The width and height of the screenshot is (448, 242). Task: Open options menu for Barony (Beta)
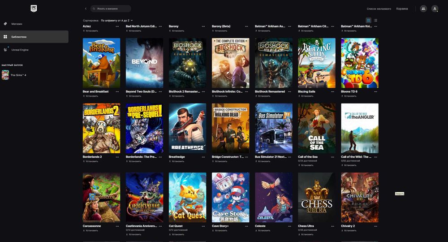pos(246,26)
